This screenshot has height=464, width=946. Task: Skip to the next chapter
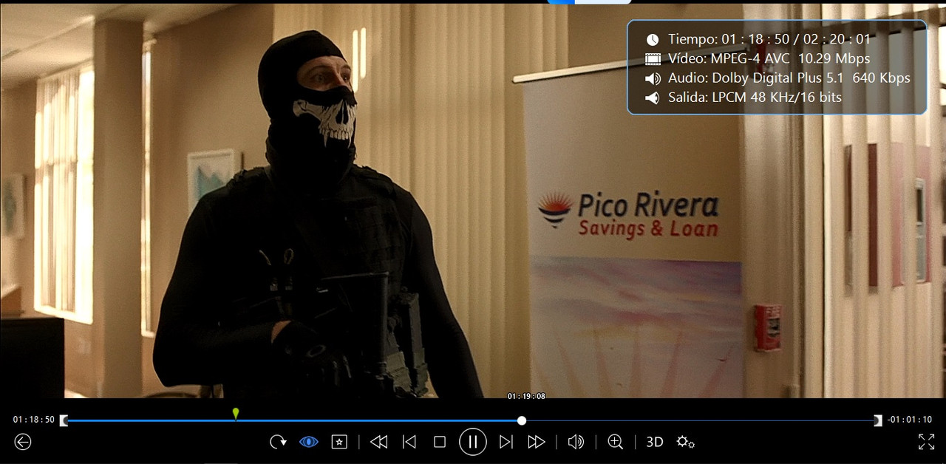(x=506, y=442)
